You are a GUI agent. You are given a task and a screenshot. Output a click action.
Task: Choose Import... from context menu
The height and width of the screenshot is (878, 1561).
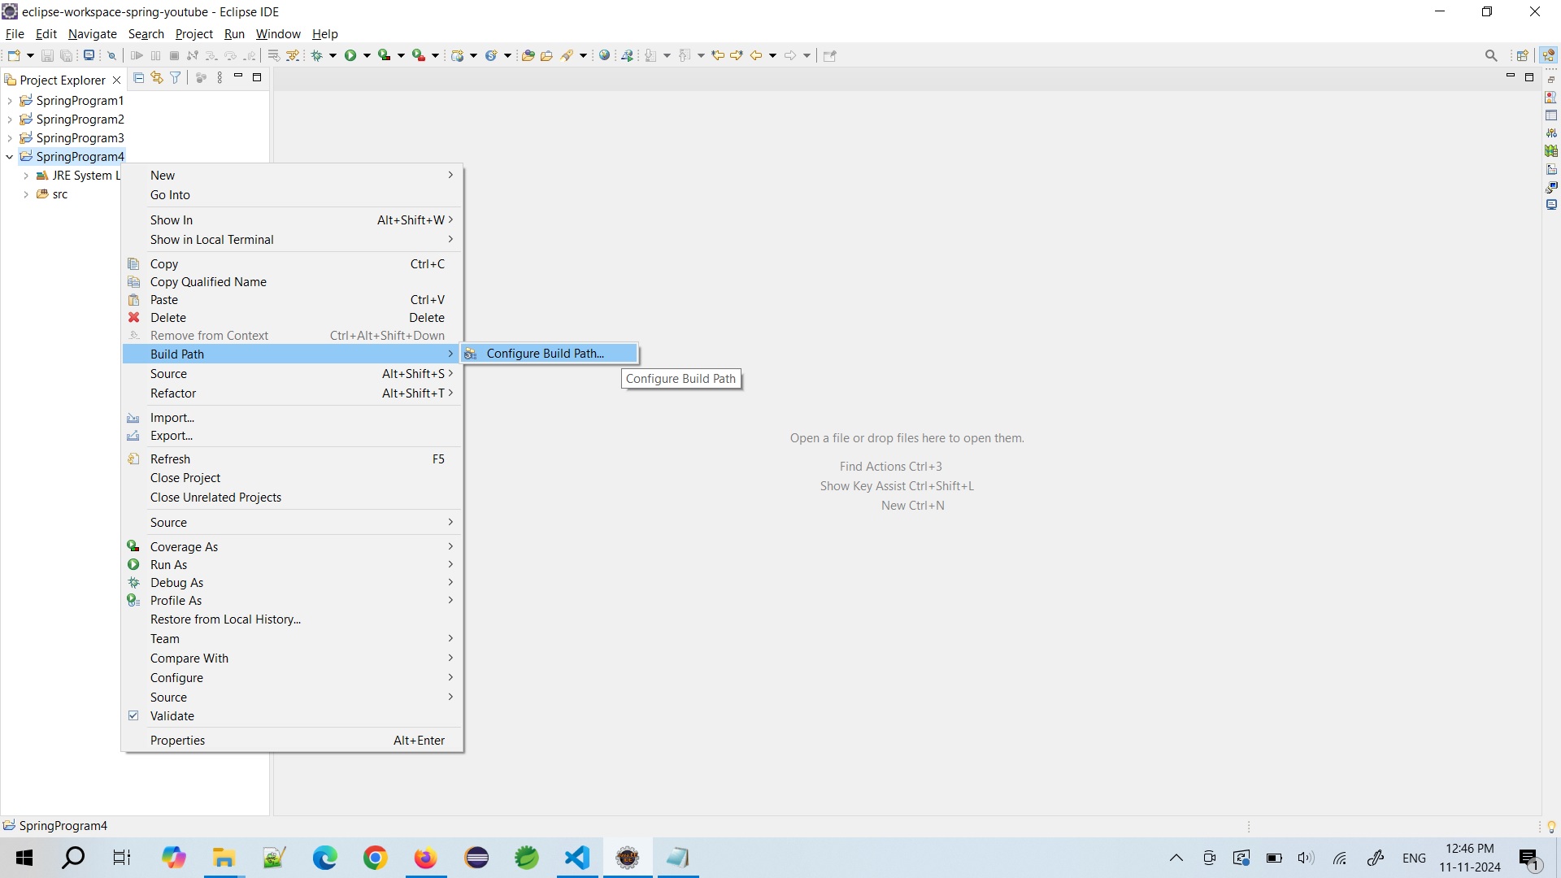click(293, 418)
